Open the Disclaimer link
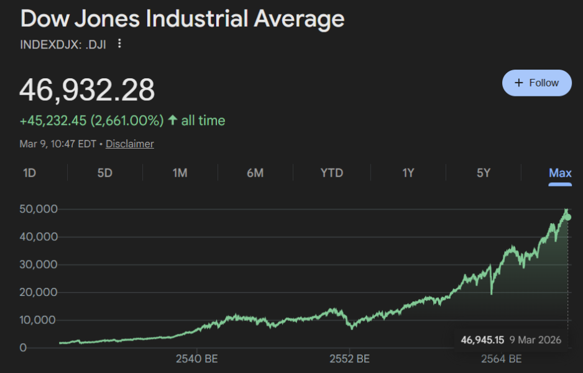This screenshot has height=373, width=583. pyautogui.click(x=129, y=144)
